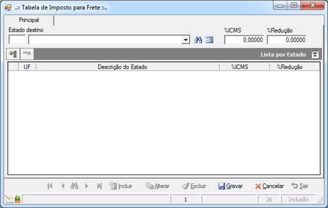The image size is (328, 208).
Task: Click the Incluir button
Action: click(121, 186)
